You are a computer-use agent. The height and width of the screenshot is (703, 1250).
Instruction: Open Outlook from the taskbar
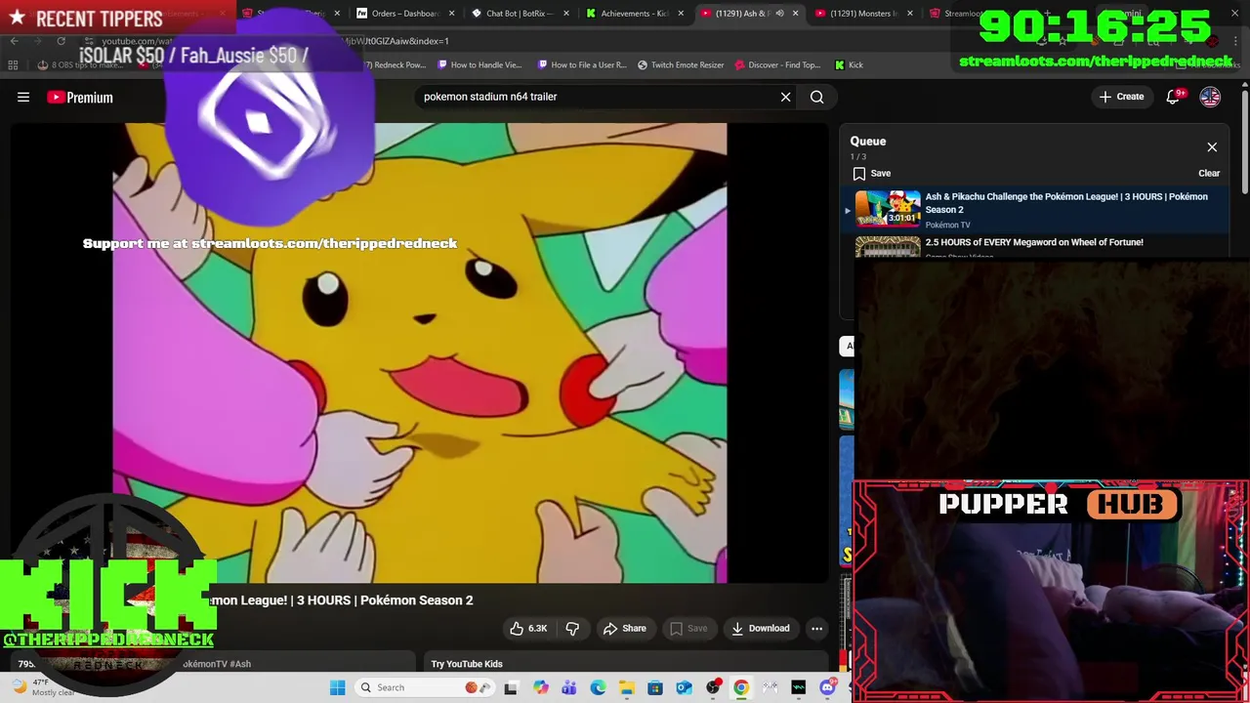pyautogui.click(x=684, y=687)
